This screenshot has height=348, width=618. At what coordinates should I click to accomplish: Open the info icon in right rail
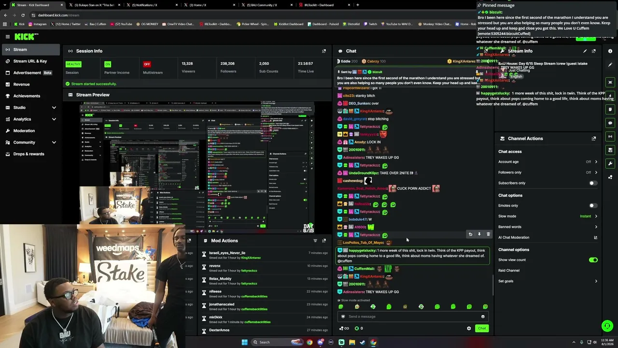coord(610,51)
